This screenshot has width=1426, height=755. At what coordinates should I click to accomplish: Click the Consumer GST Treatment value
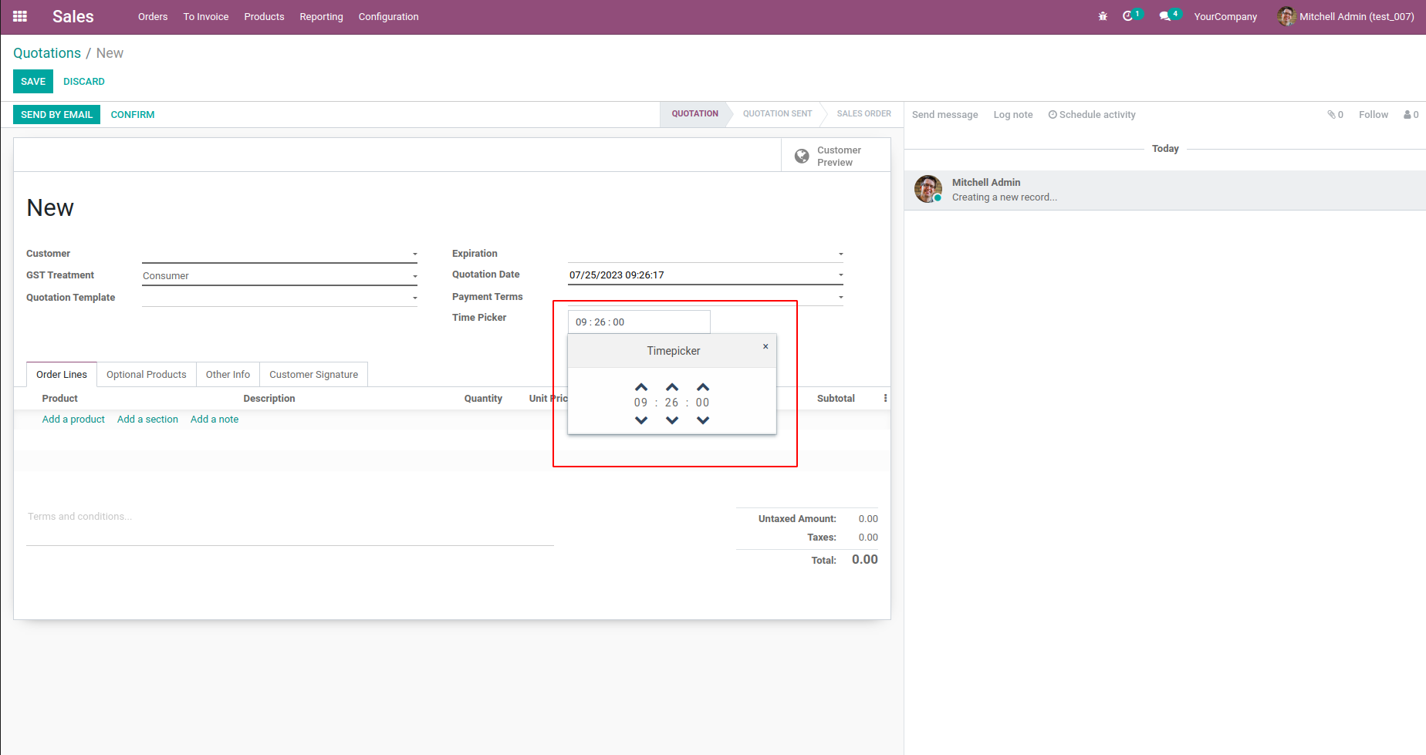(x=166, y=276)
